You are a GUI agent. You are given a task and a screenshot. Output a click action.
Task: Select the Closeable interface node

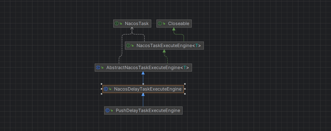pyautogui.click(x=174, y=23)
